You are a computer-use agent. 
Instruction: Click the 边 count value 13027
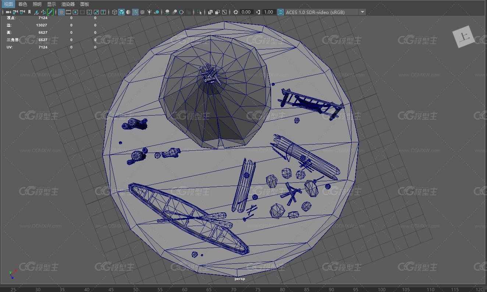(x=42, y=25)
